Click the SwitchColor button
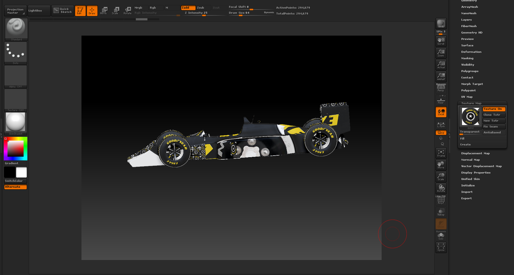Screen dimensions: 514x275 click(16, 181)
